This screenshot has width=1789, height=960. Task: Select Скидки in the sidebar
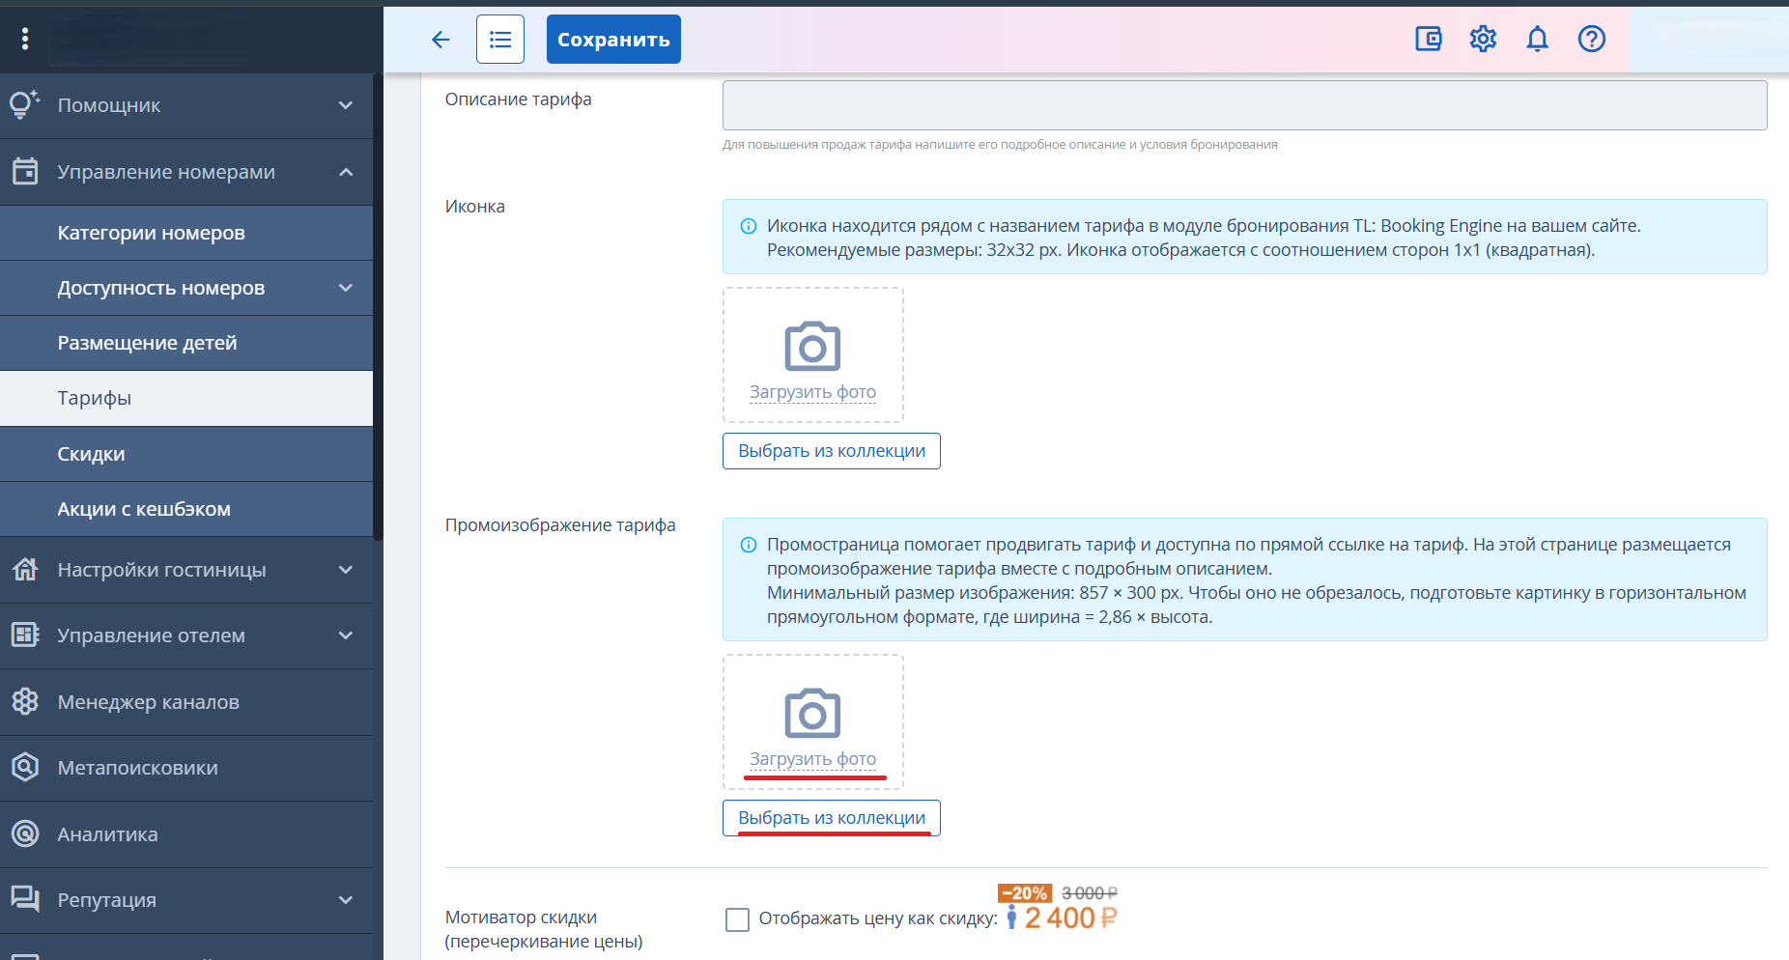91,454
